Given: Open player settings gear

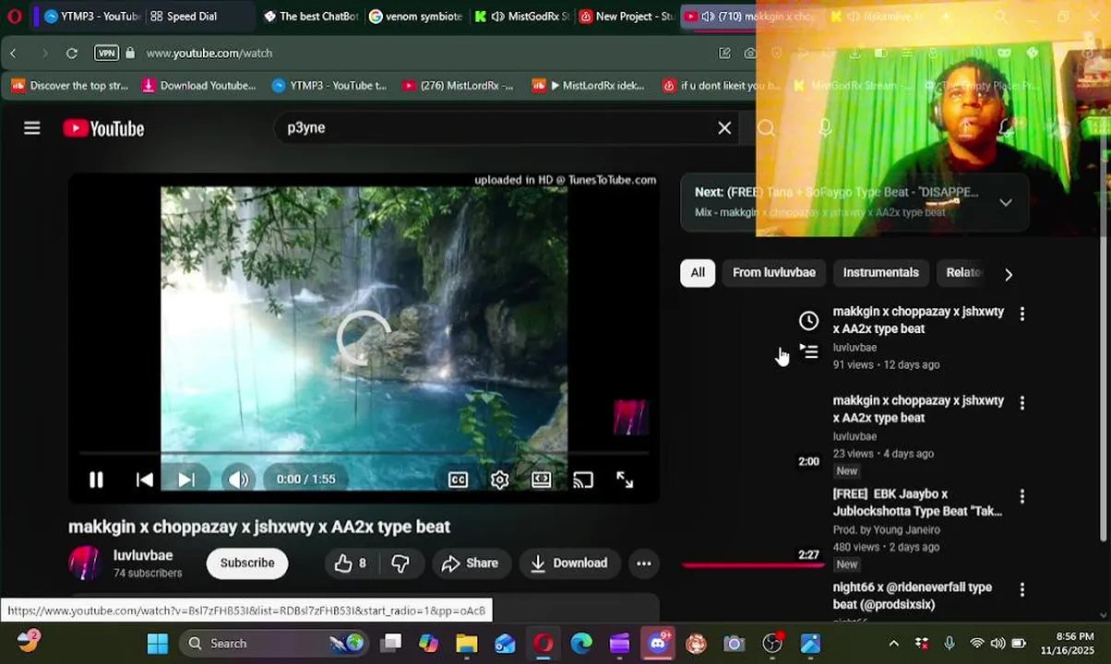Looking at the screenshot, I should point(499,480).
